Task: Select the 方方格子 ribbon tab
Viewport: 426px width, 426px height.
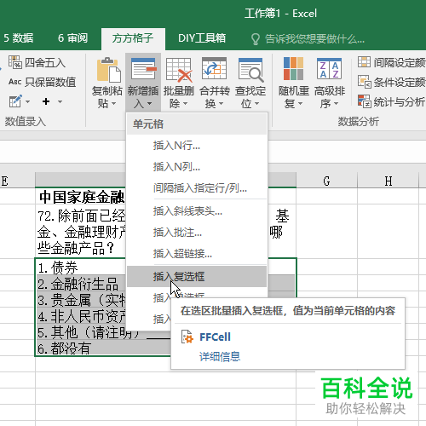Action: [x=133, y=38]
